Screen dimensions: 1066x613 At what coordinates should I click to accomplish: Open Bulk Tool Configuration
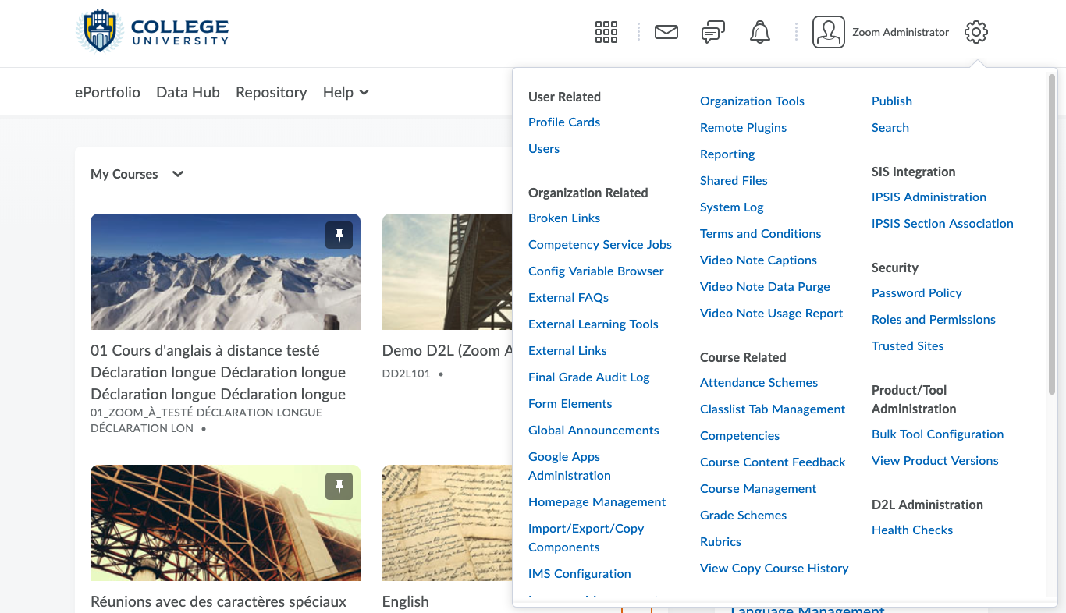(938, 434)
